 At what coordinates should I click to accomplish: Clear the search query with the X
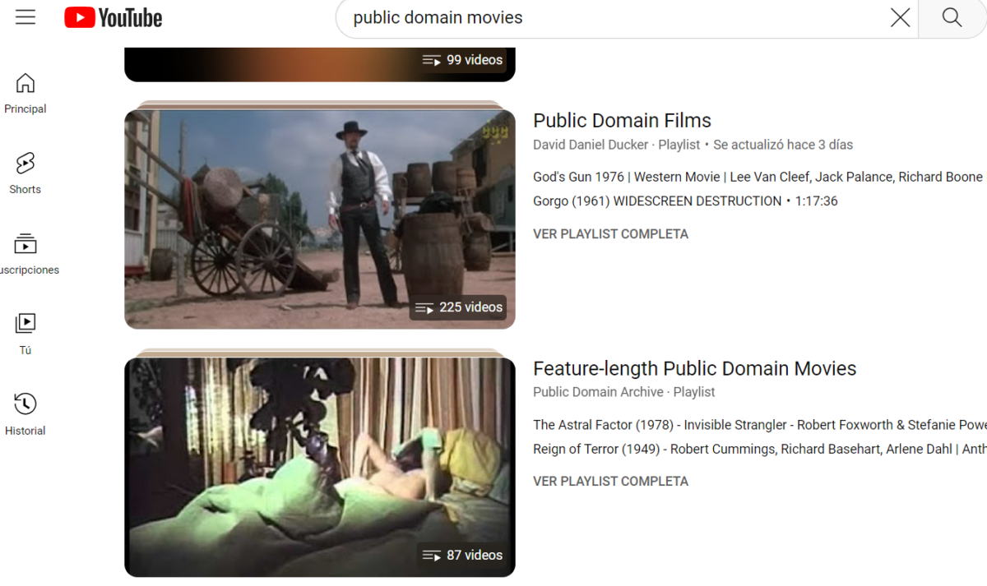pyautogui.click(x=900, y=17)
